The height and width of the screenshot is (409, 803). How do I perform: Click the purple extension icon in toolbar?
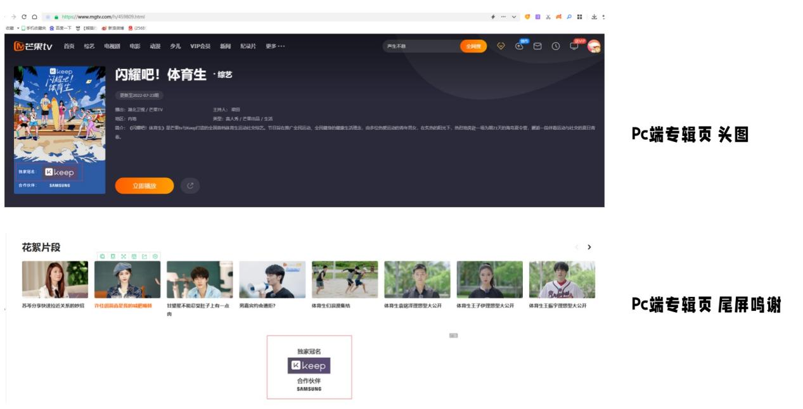tap(537, 16)
